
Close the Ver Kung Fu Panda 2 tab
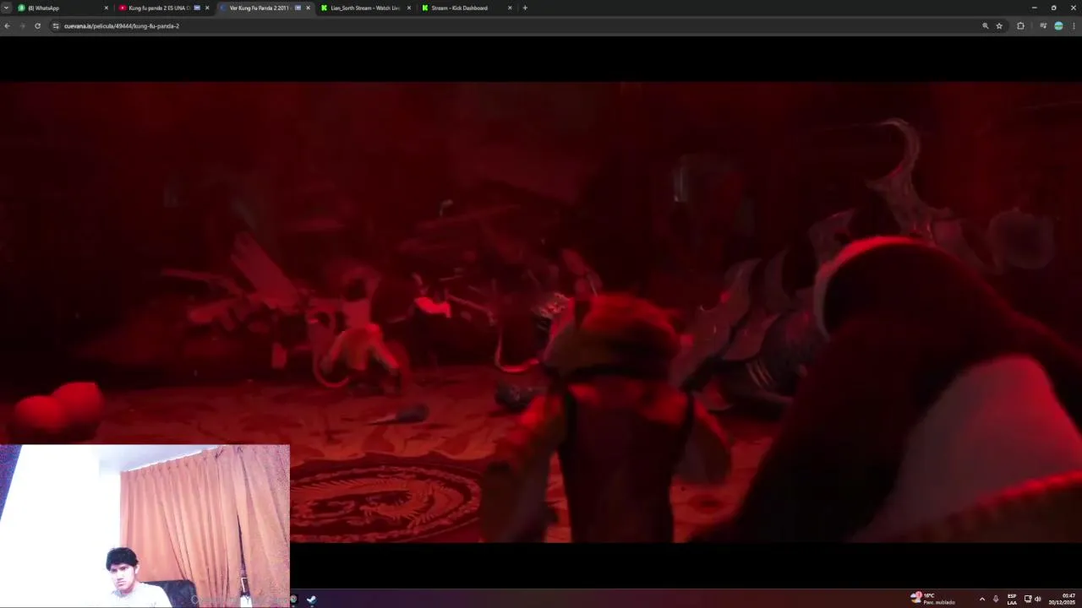pos(308,8)
